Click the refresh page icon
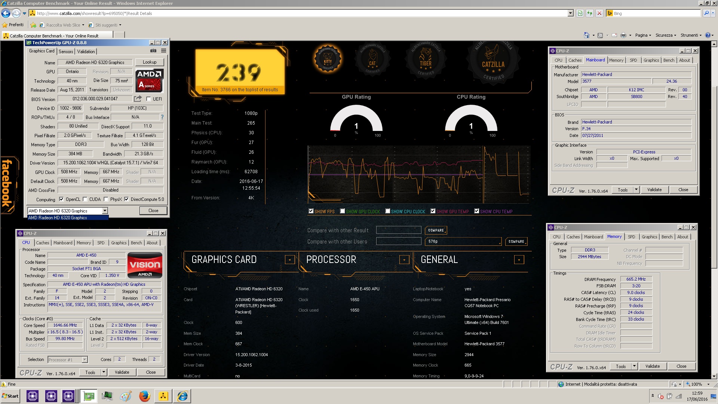 coord(590,13)
